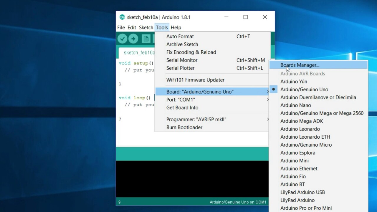Click Burn Bootloader
The height and width of the screenshot is (212, 377).
(x=212, y=127)
